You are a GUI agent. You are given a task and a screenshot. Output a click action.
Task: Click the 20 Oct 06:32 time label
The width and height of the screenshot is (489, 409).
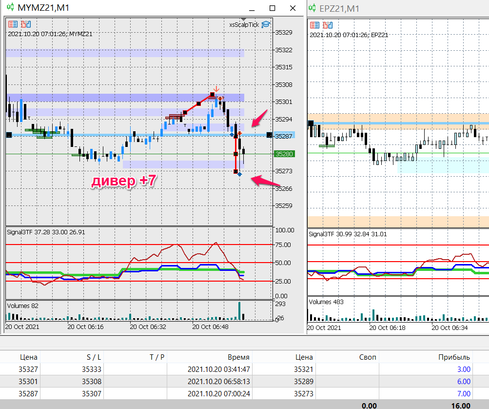pos(148,327)
